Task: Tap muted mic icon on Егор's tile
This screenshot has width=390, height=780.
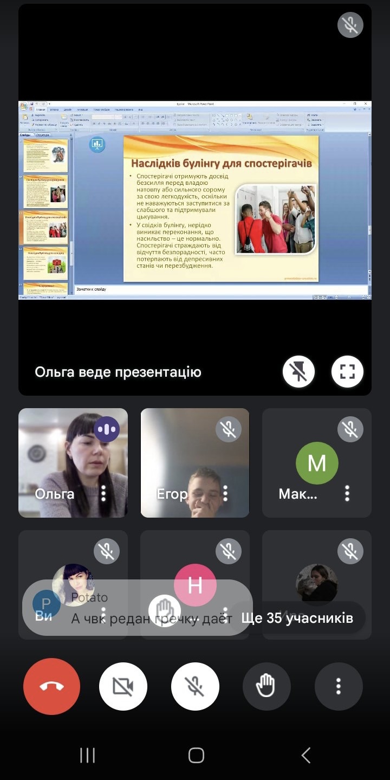Action: tap(229, 429)
